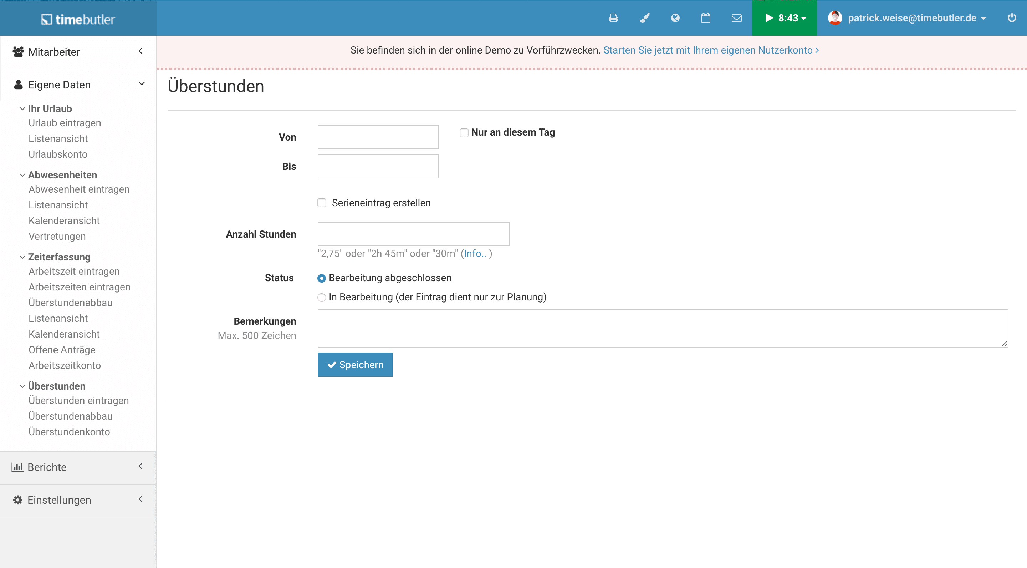Select In Bearbeitung status radio button

[322, 298]
